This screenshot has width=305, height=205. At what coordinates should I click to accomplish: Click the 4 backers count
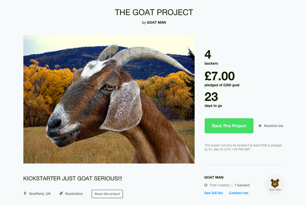(211, 58)
